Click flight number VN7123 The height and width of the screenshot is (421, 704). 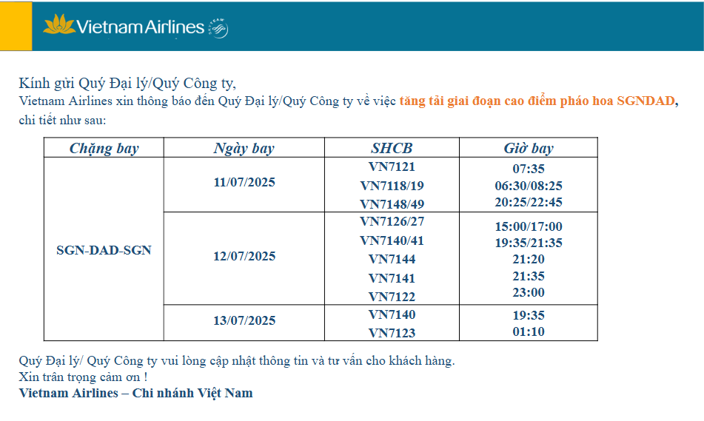coord(392,333)
